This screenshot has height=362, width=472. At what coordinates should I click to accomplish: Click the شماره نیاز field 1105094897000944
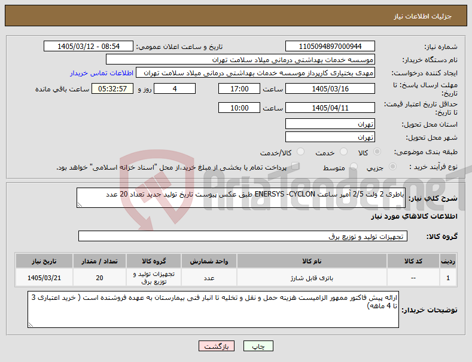coord(330,47)
